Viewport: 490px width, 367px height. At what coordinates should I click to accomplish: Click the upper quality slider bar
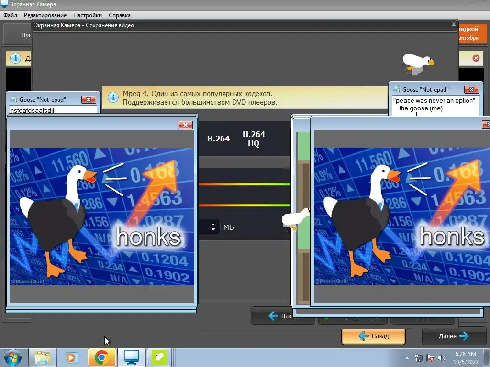(245, 184)
